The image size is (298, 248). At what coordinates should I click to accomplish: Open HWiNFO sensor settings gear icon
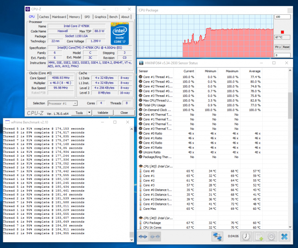pos(271,237)
